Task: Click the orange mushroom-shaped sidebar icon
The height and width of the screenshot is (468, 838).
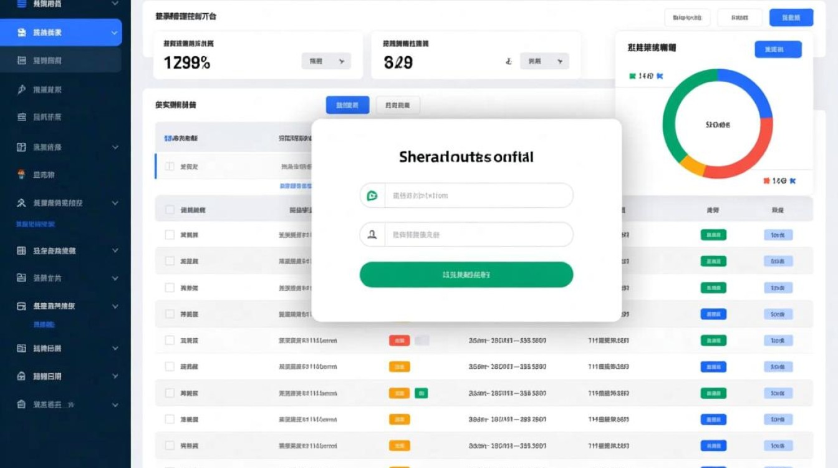Action: click(21, 175)
